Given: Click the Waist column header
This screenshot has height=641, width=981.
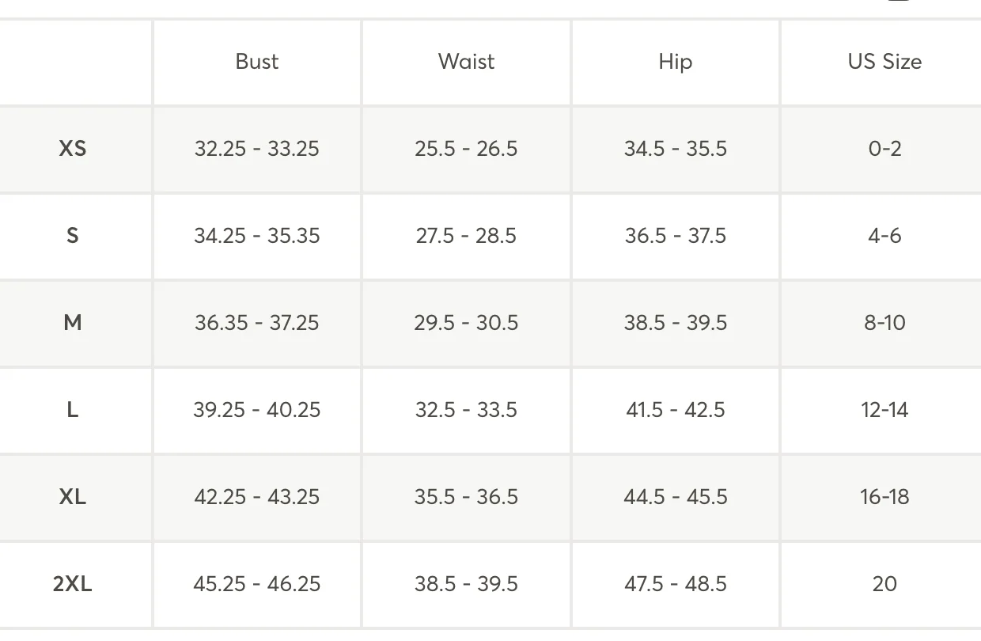Looking at the screenshot, I should [466, 62].
